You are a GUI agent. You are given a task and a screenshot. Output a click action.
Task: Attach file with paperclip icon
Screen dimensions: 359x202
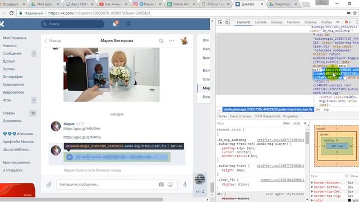49,185
